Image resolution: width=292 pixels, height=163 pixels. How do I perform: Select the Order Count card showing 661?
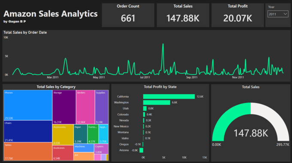[x=128, y=15]
